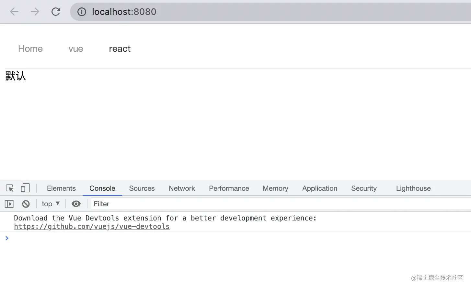Show the console sidebar panel

[x=9, y=204]
